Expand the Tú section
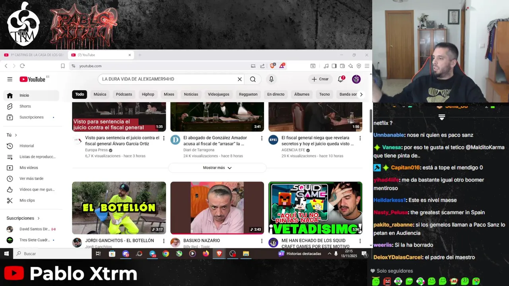Viewport: 509px width, 286px height. 12,135
